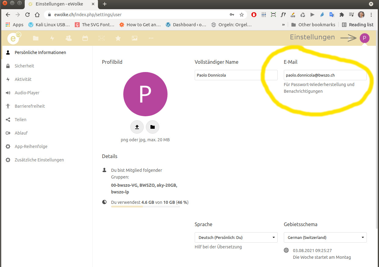
Task: Click the upload profile picture button
Action: [x=137, y=127]
